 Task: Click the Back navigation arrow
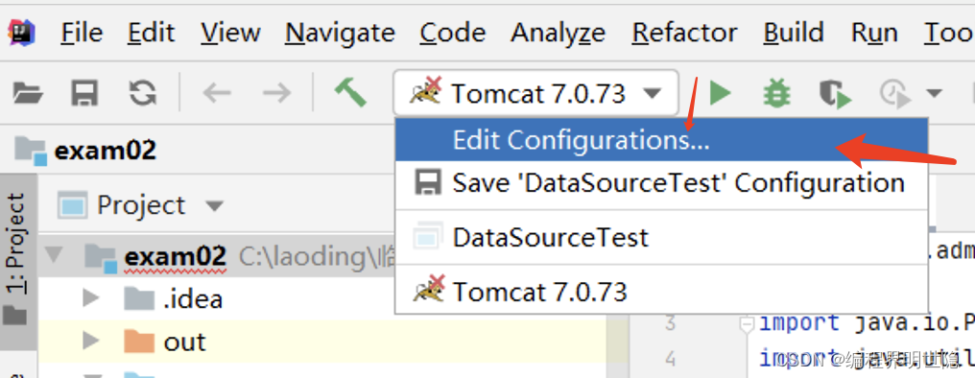[217, 94]
